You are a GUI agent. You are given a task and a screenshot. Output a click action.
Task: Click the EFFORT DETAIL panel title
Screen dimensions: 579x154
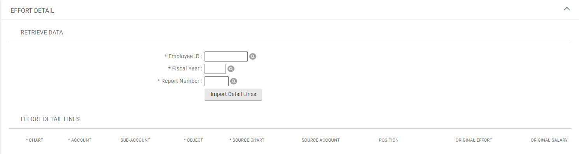point(32,11)
